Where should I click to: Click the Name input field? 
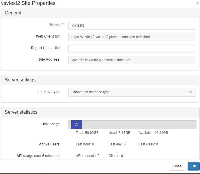[x=132, y=25]
